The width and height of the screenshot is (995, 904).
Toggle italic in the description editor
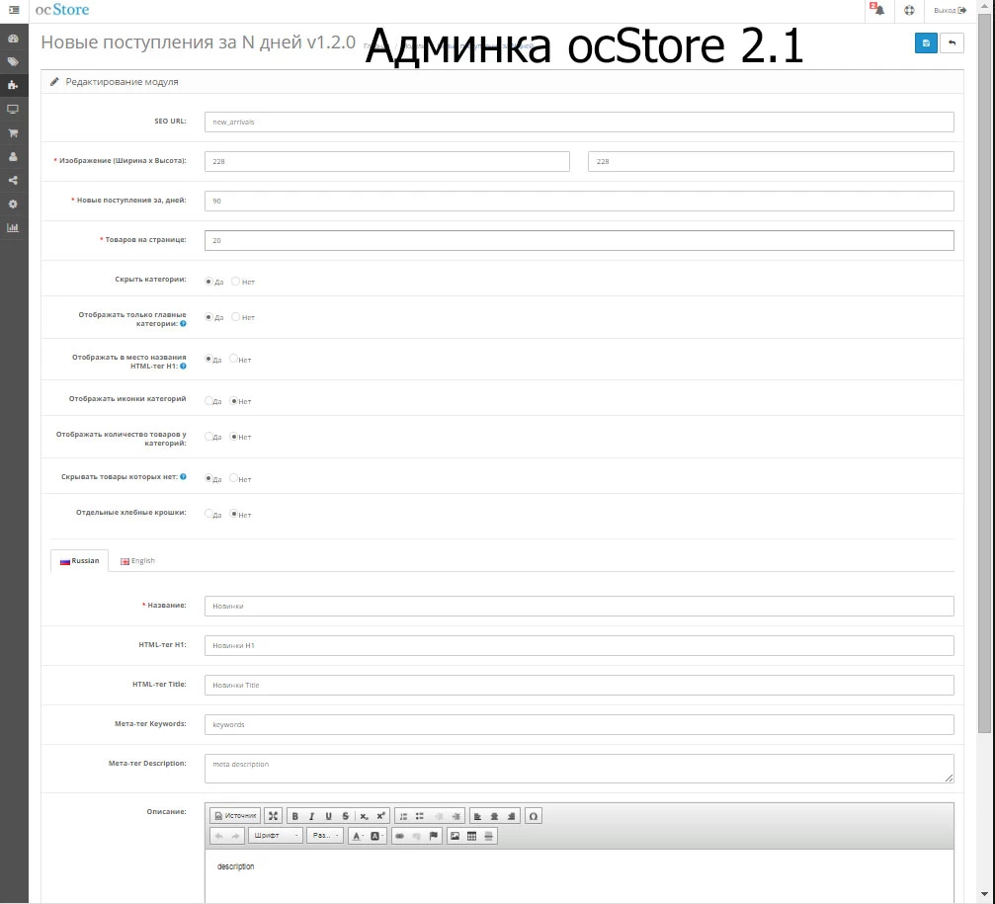(311, 816)
